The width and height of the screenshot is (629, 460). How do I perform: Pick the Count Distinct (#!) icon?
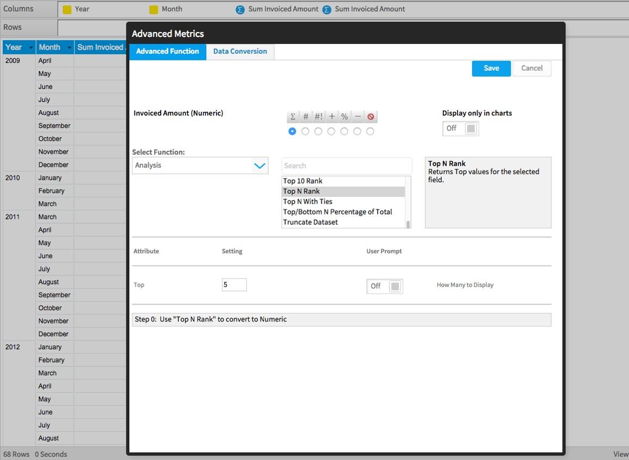(x=319, y=116)
